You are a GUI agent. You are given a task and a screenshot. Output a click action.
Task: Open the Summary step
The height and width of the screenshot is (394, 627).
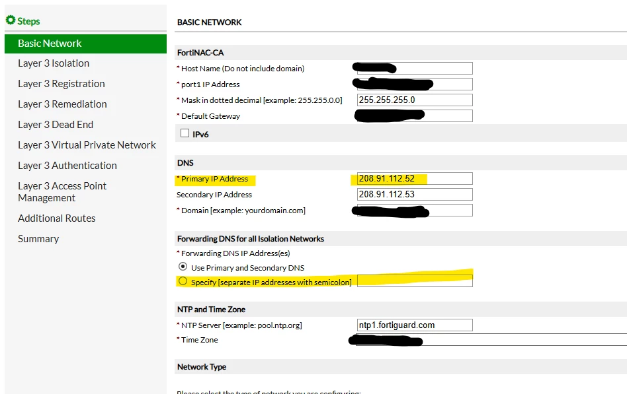tap(38, 239)
